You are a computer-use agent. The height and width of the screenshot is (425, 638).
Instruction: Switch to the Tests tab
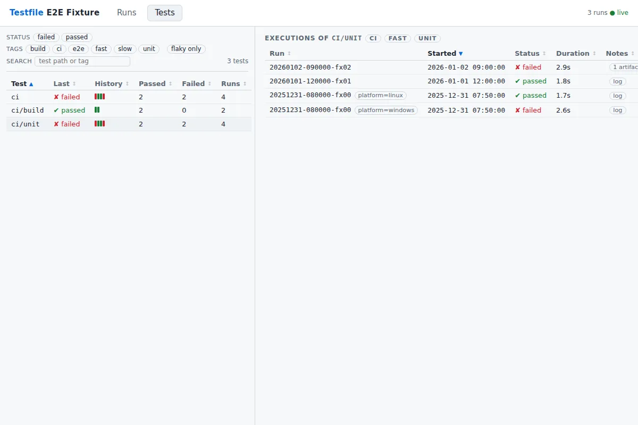(165, 13)
